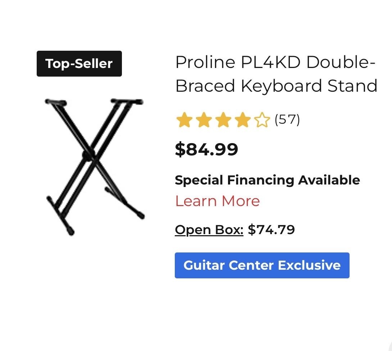The width and height of the screenshot is (392, 351).
Task: Click the first gold rating star
Action: click(183, 120)
